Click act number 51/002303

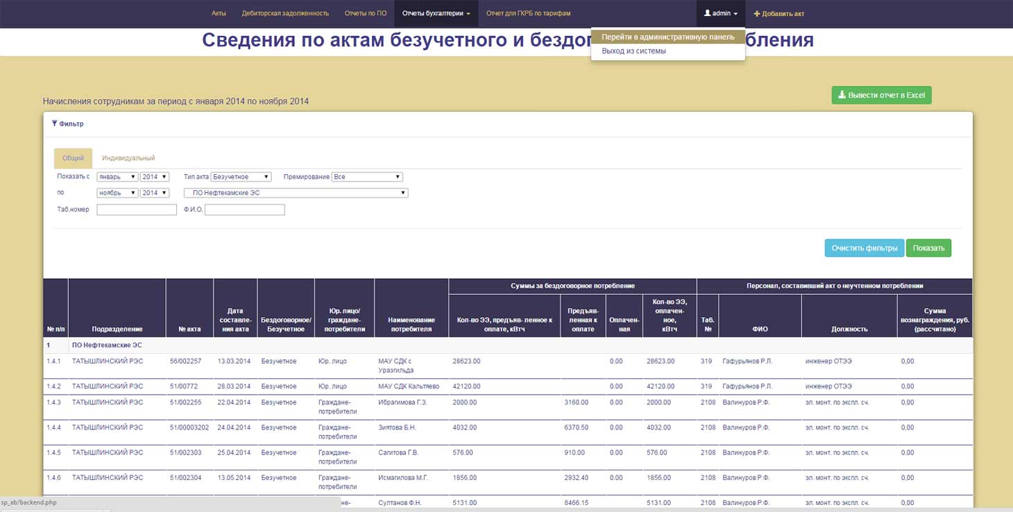[185, 452]
